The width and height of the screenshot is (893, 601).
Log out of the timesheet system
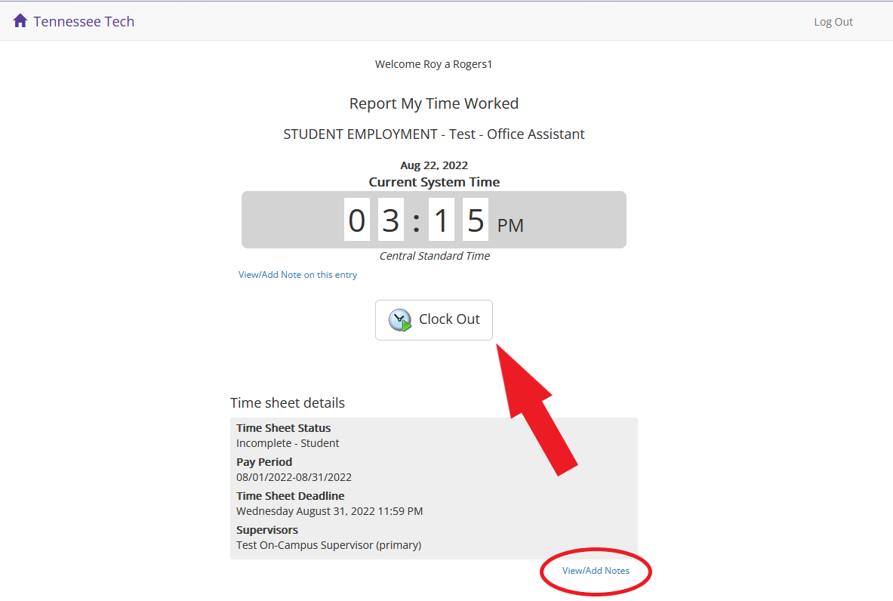tap(833, 22)
